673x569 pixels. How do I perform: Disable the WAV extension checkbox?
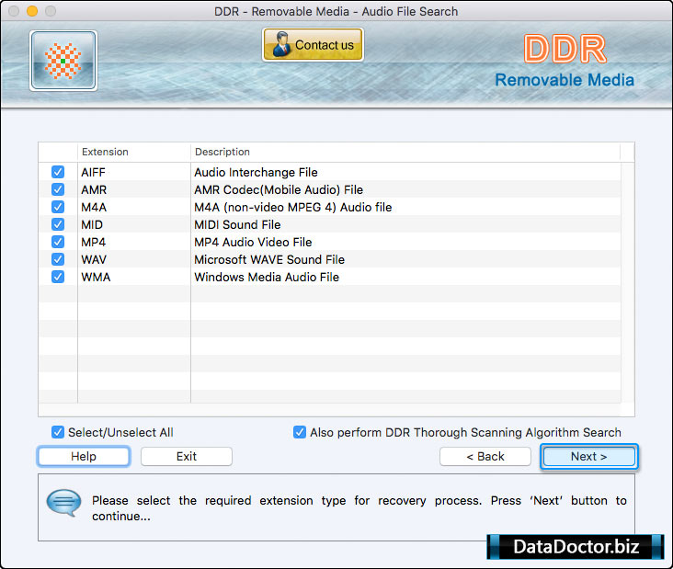58,259
